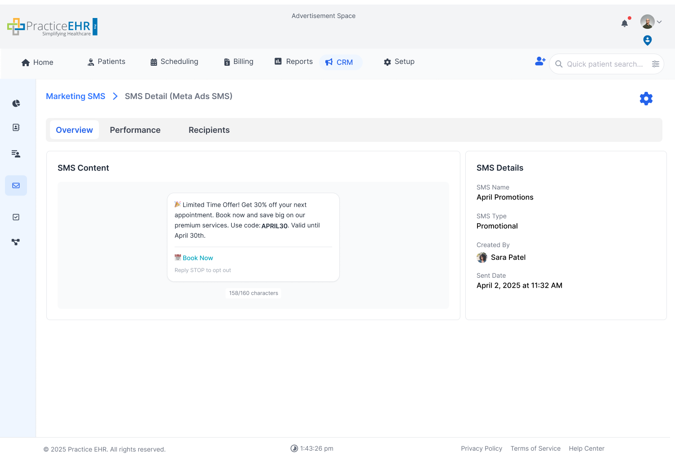Viewport: 675px width, 461px height.
Task: Open the checklist task sidebar icon
Action: 16,217
